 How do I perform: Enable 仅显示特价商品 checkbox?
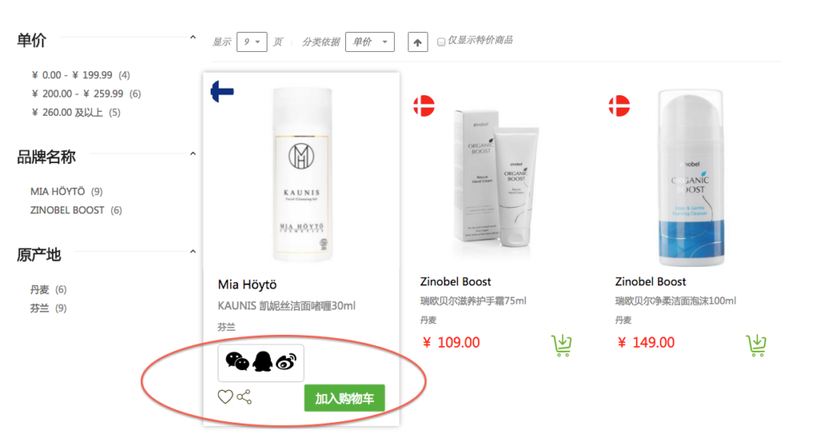441,42
